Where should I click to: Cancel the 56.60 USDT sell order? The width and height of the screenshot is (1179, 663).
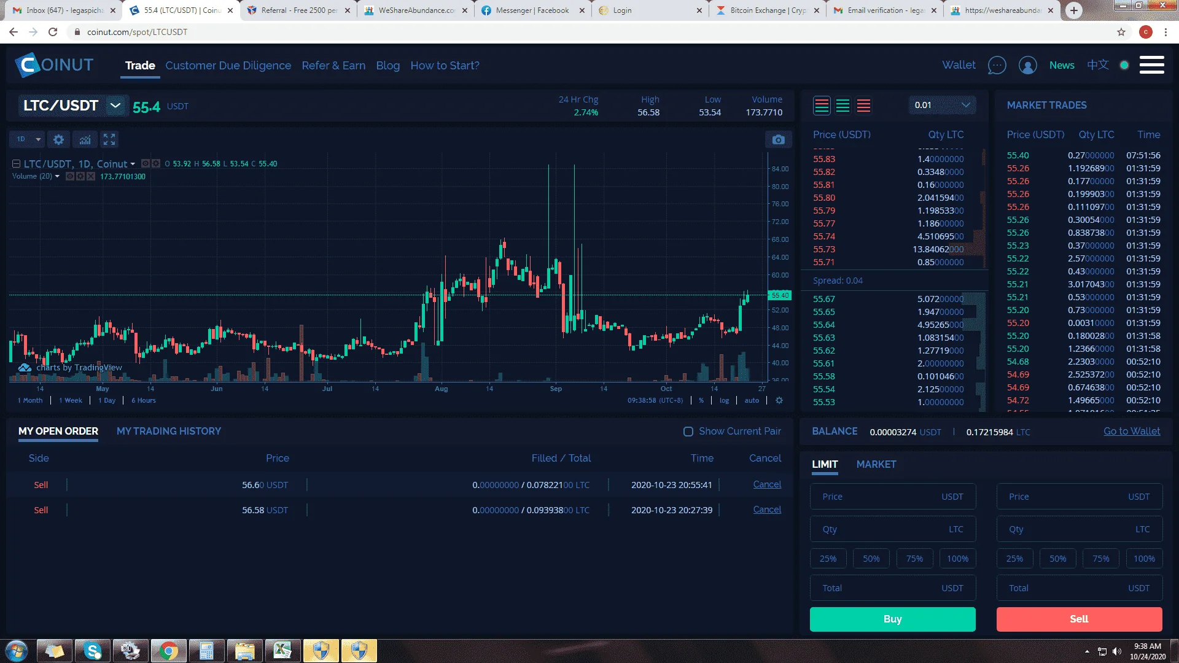coord(767,484)
